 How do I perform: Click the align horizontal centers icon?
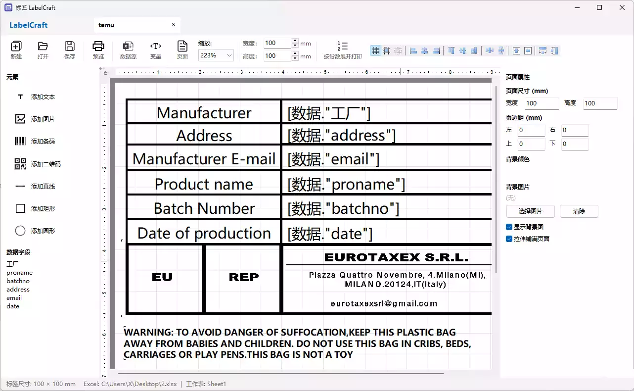pos(425,50)
